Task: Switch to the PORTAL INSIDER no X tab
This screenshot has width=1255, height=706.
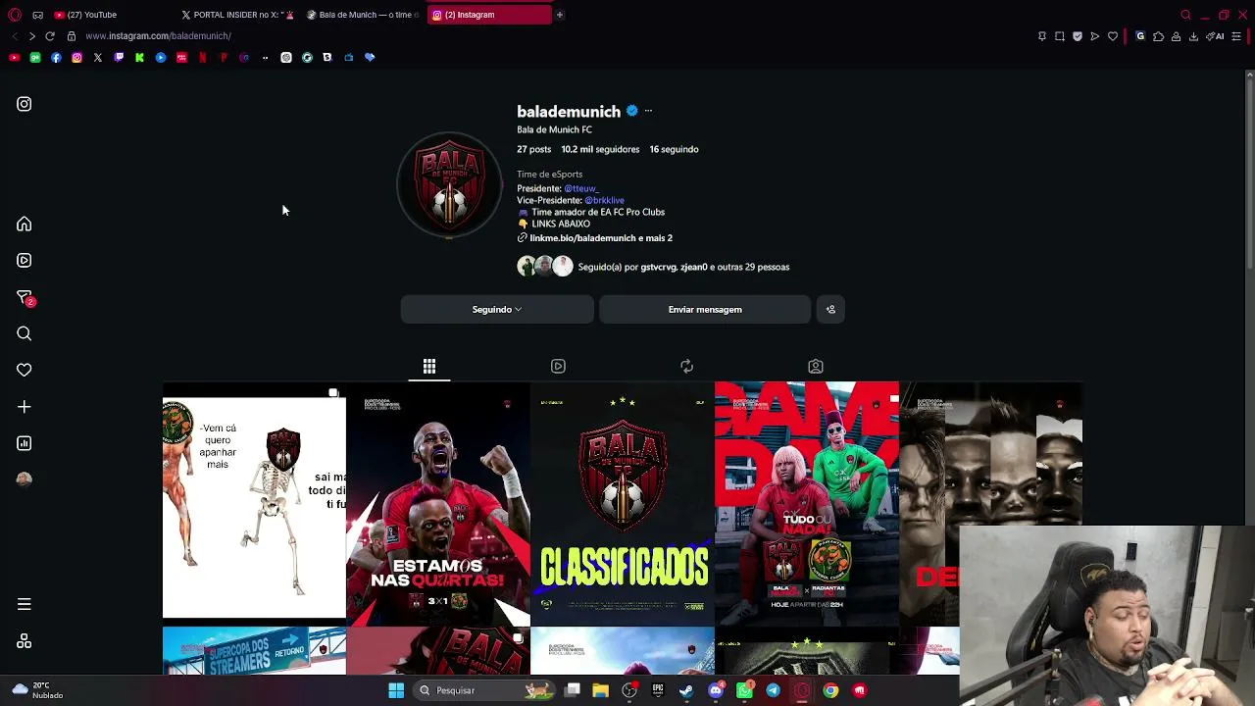Action: [237, 15]
